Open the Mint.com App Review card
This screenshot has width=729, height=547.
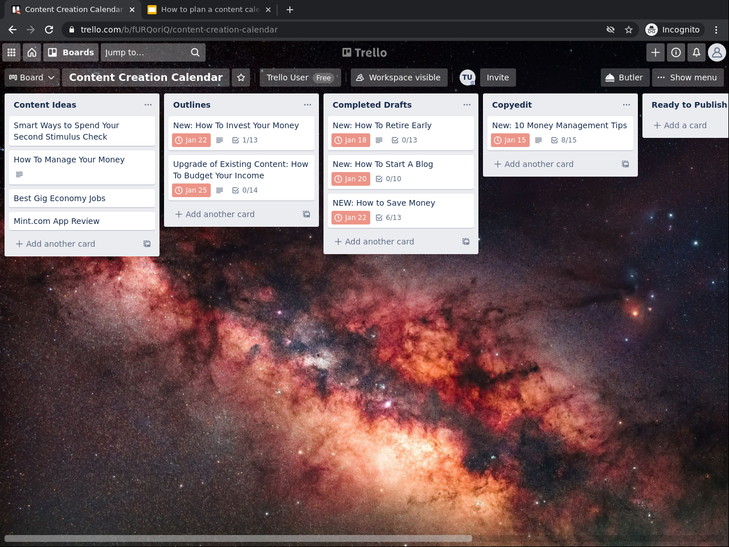82,221
